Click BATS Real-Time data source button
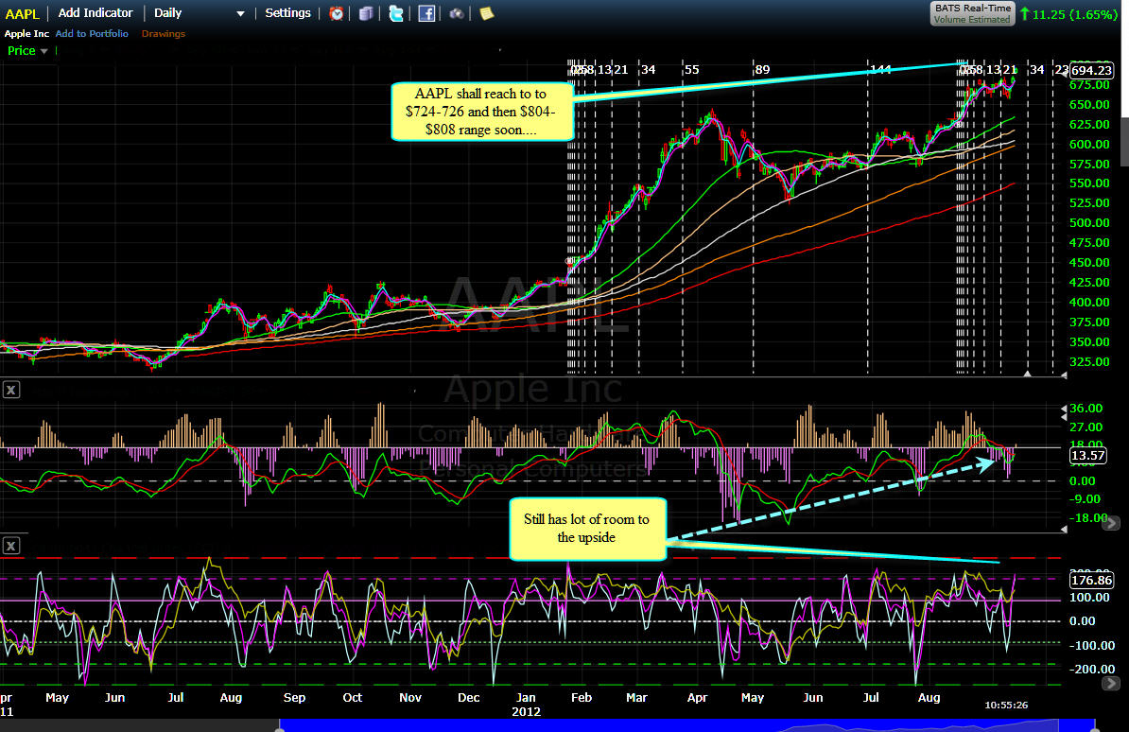 click(972, 13)
